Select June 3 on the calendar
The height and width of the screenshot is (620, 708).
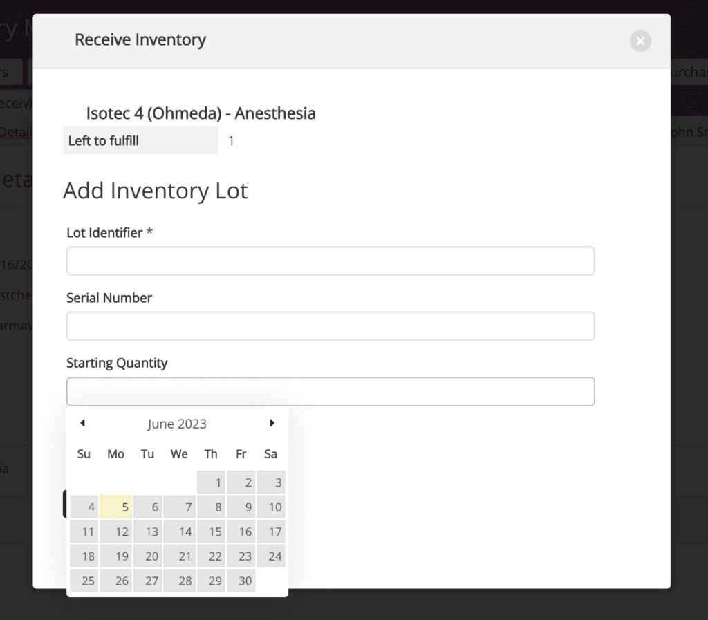[x=271, y=482]
